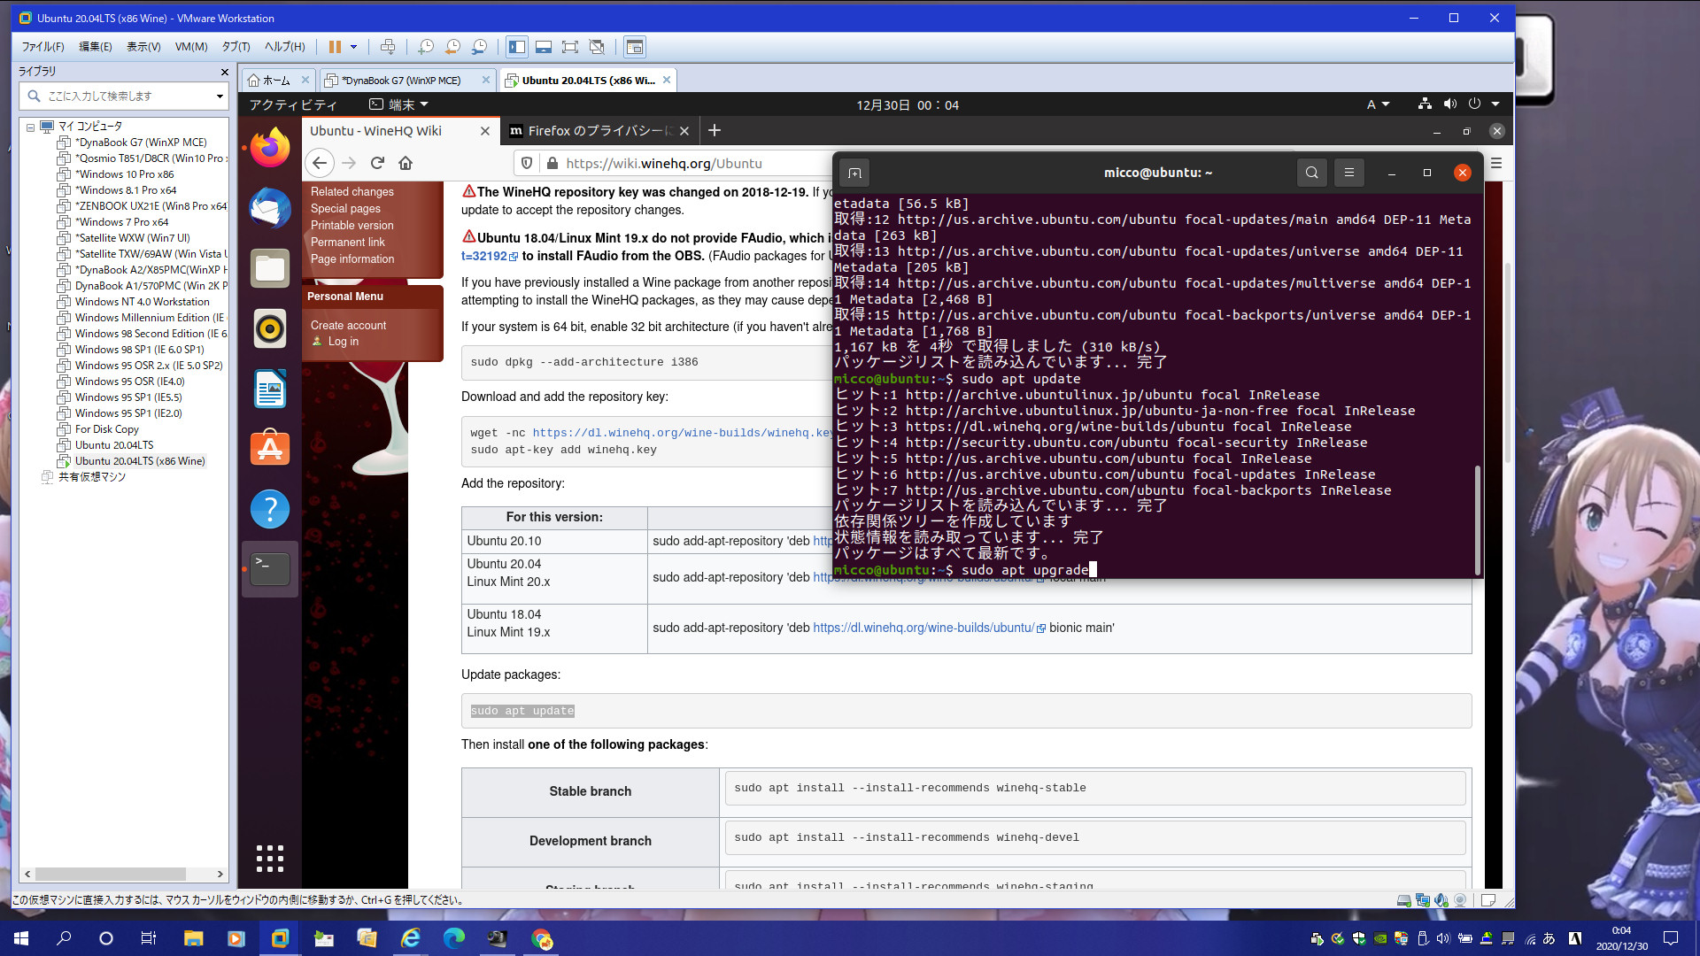Screen dimensions: 1700x956
Task: Take a VM snapshot using toolbar icon
Action: [426, 47]
